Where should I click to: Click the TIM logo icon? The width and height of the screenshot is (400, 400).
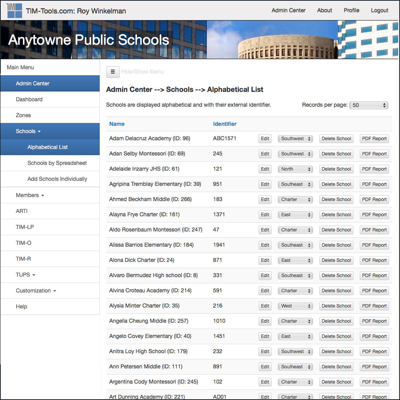(x=14, y=10)
